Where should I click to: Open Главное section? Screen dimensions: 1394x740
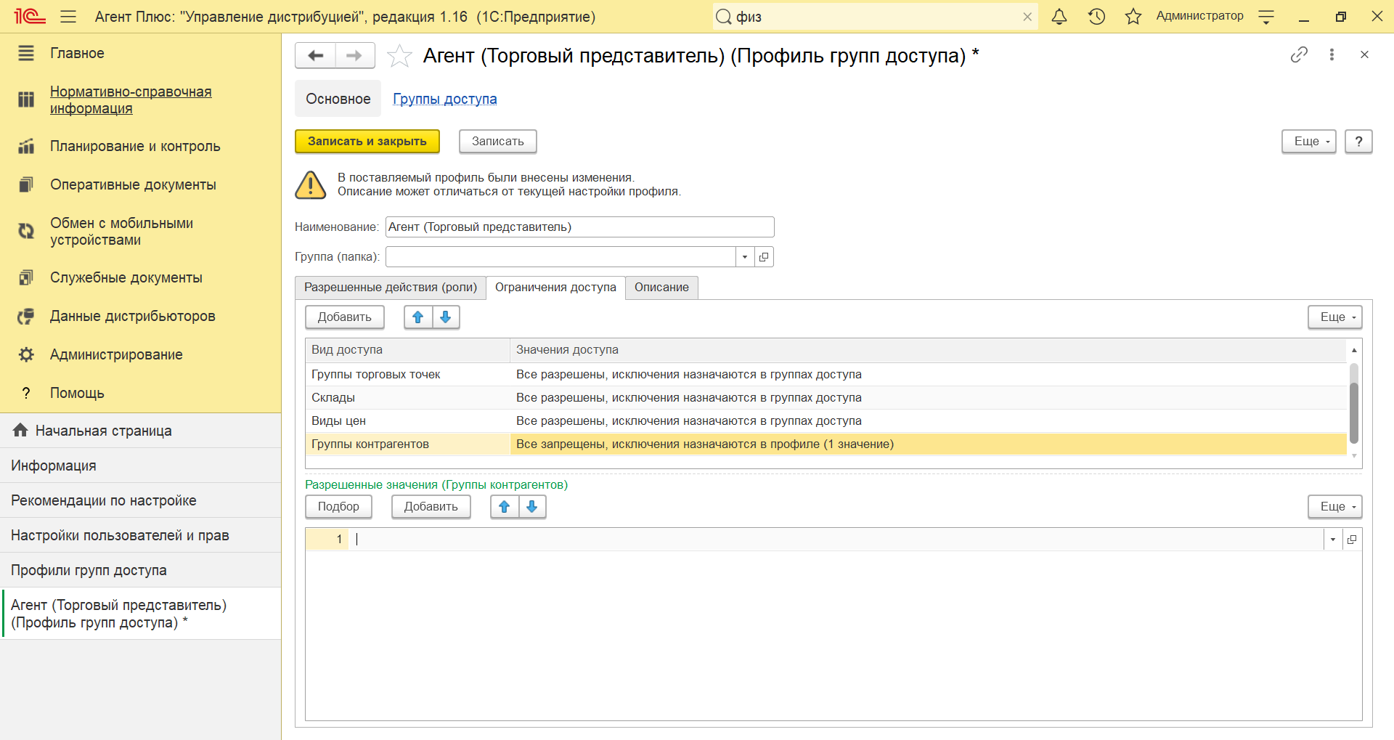77,53
